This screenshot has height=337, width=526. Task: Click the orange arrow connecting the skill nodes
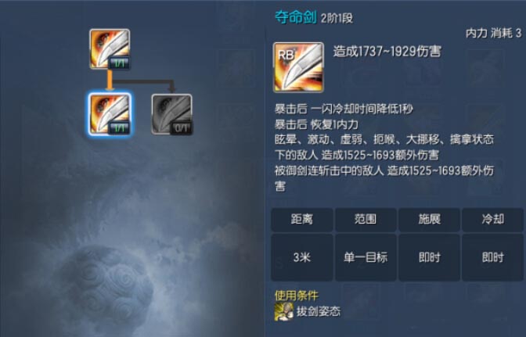[x=110, y=80]
